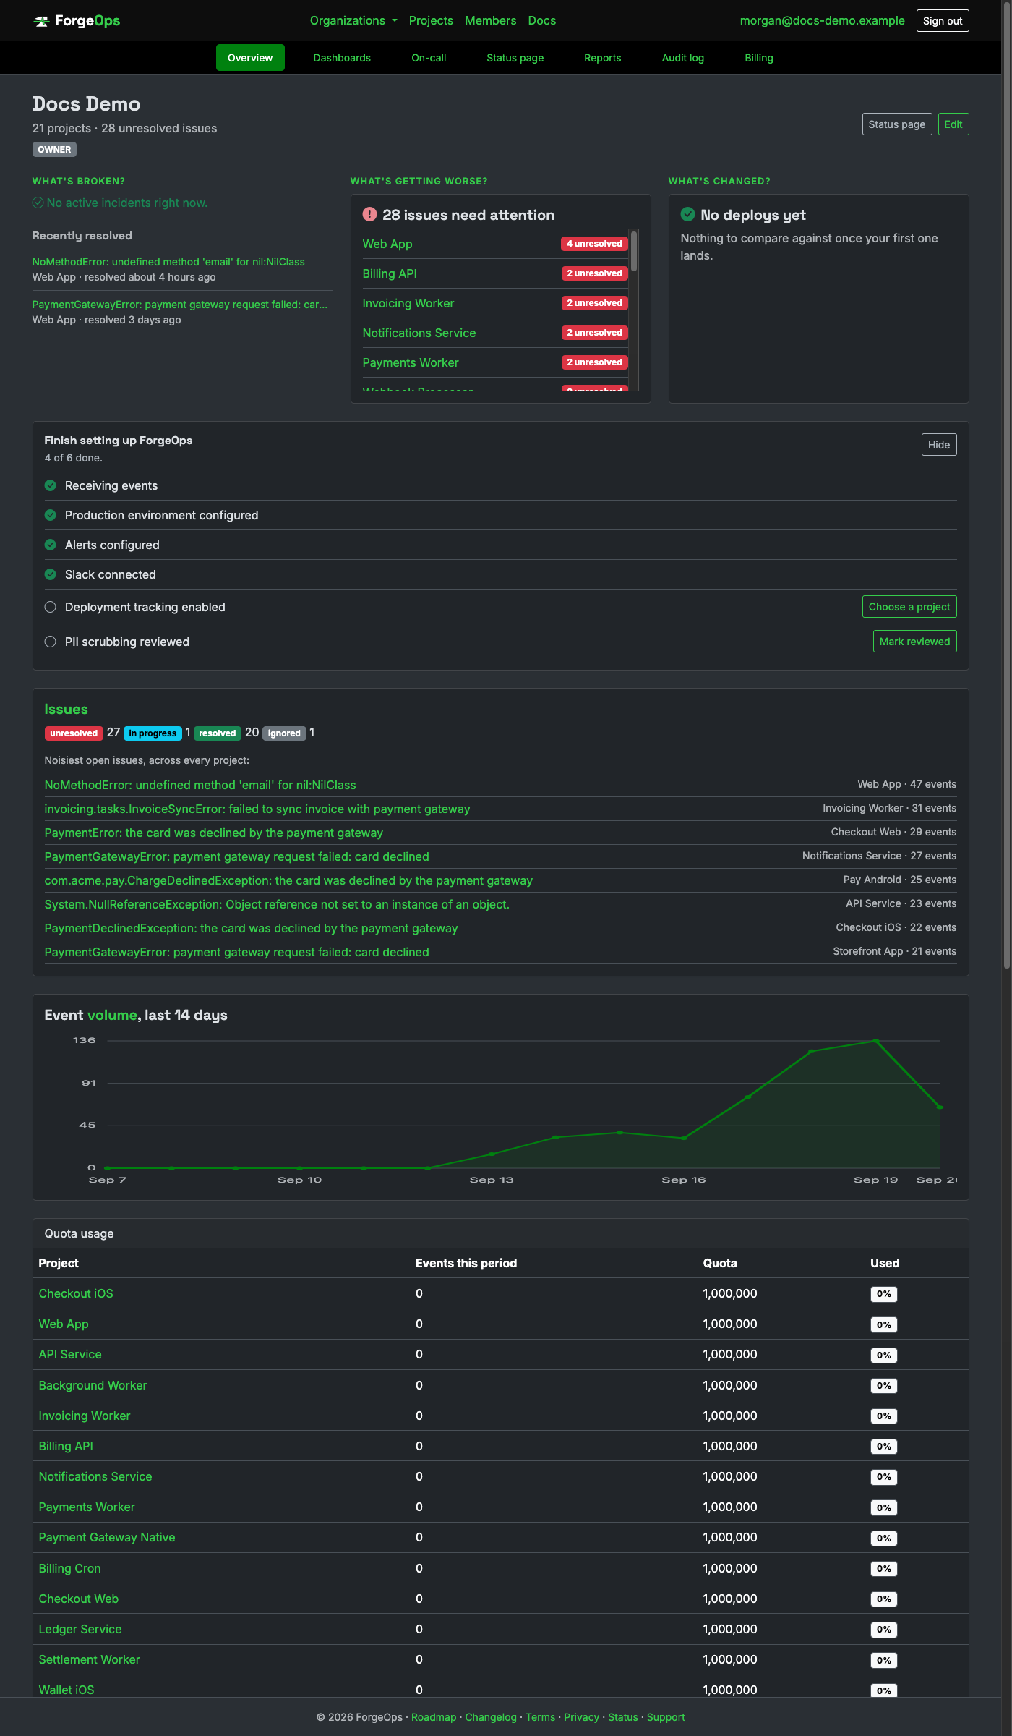1012x1736 pixels.
Task: Click the OWNER role badge
Action: 54,150
